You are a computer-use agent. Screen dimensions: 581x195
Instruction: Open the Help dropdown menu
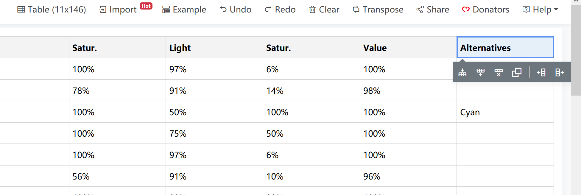pos(540,10)
